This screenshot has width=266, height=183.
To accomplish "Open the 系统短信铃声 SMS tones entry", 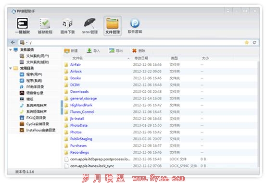I will coord(33,111).
